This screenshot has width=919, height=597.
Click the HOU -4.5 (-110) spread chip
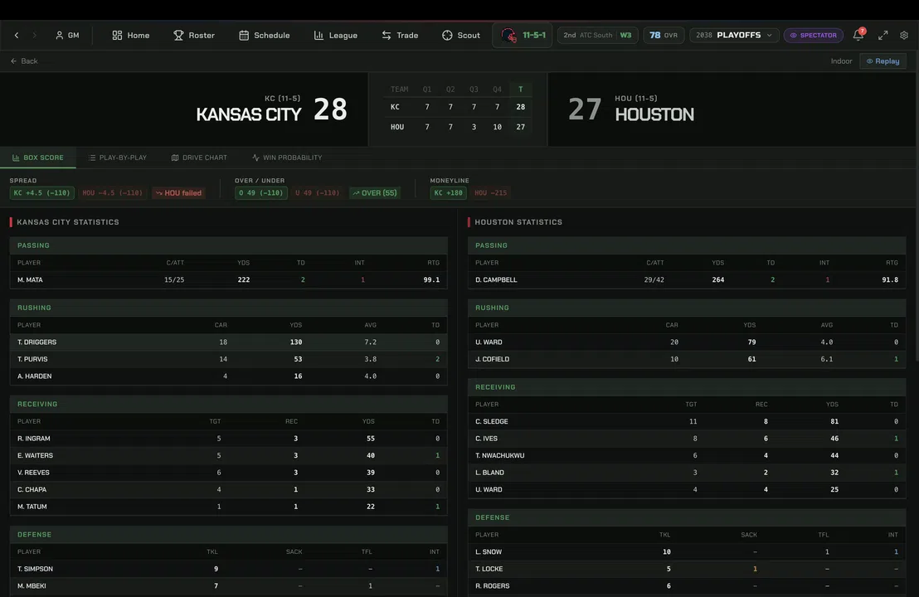(113, 192)
